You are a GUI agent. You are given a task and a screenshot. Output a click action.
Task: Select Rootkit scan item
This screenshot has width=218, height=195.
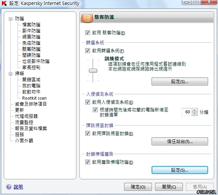[x=34, y=98]
